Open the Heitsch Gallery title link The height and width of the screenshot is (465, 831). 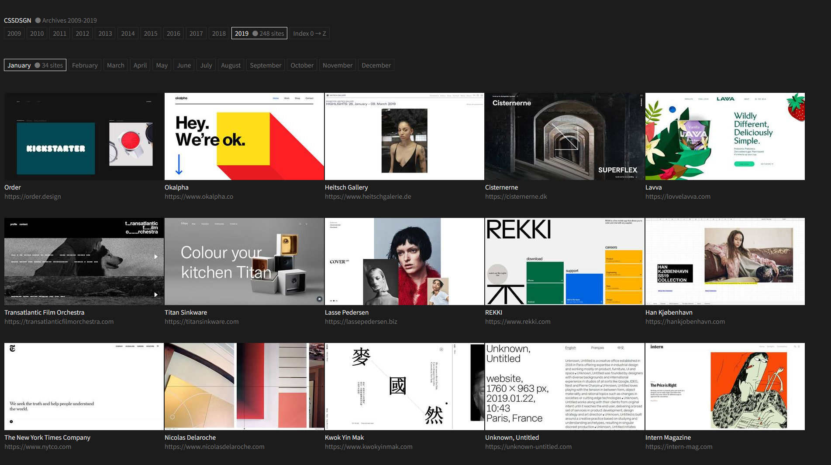pos(346,187)
